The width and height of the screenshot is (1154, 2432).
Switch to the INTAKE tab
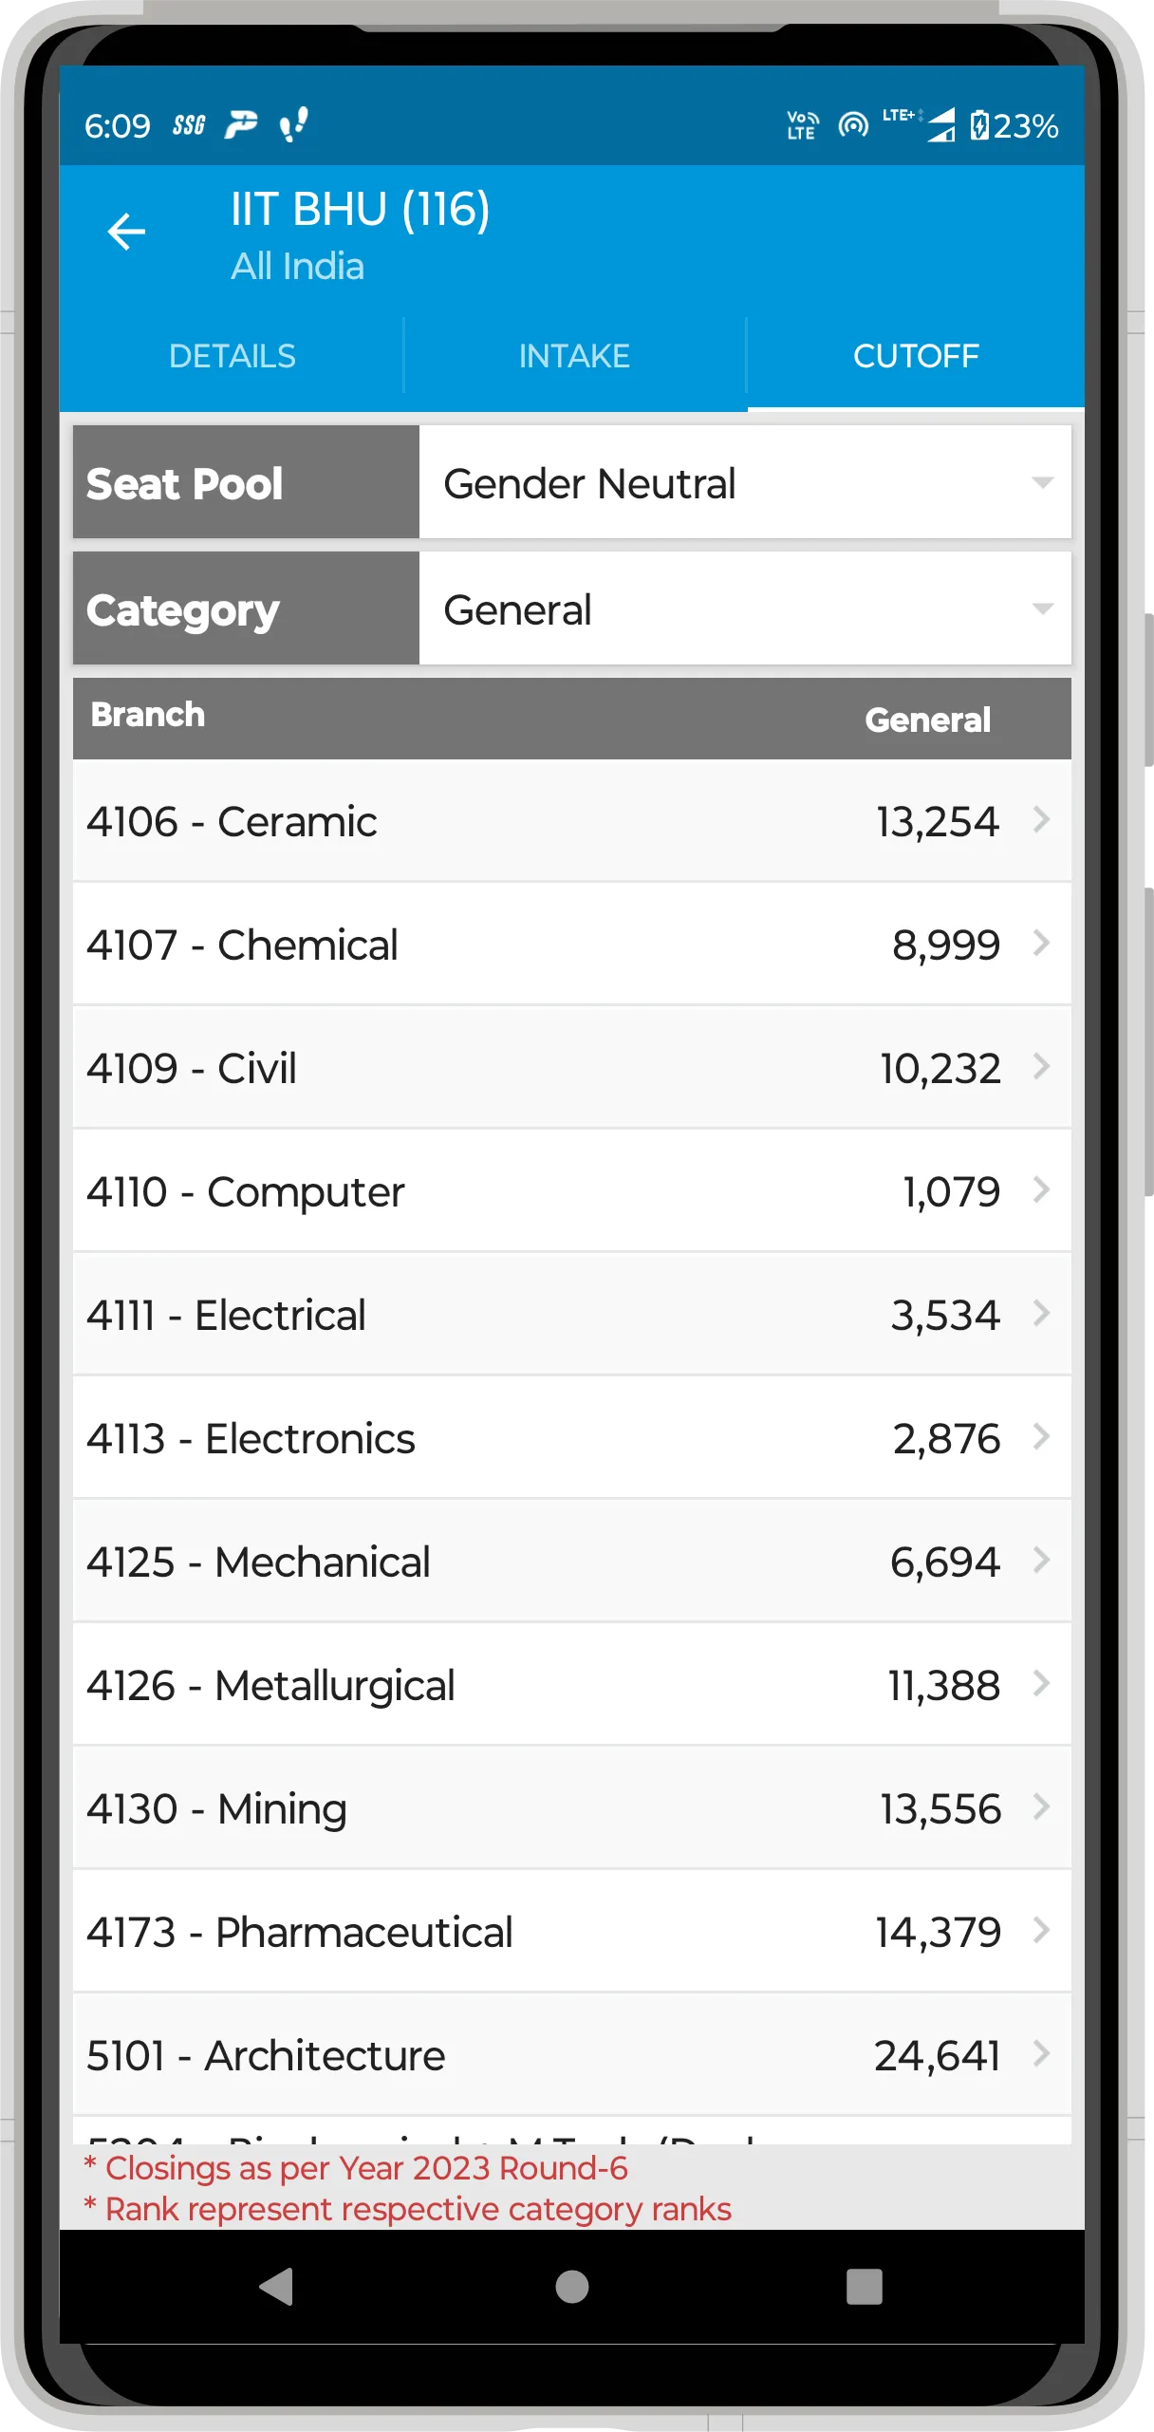tap(573, 356)
